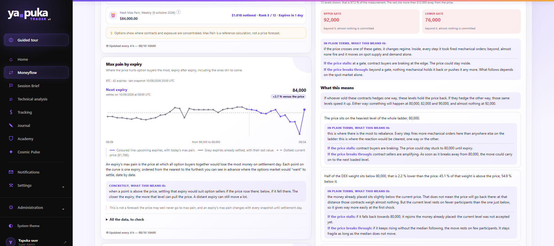Select the Lower Gate 76,000 card
This screenshot has width=554, height=246.
click(x=471, y=21)
